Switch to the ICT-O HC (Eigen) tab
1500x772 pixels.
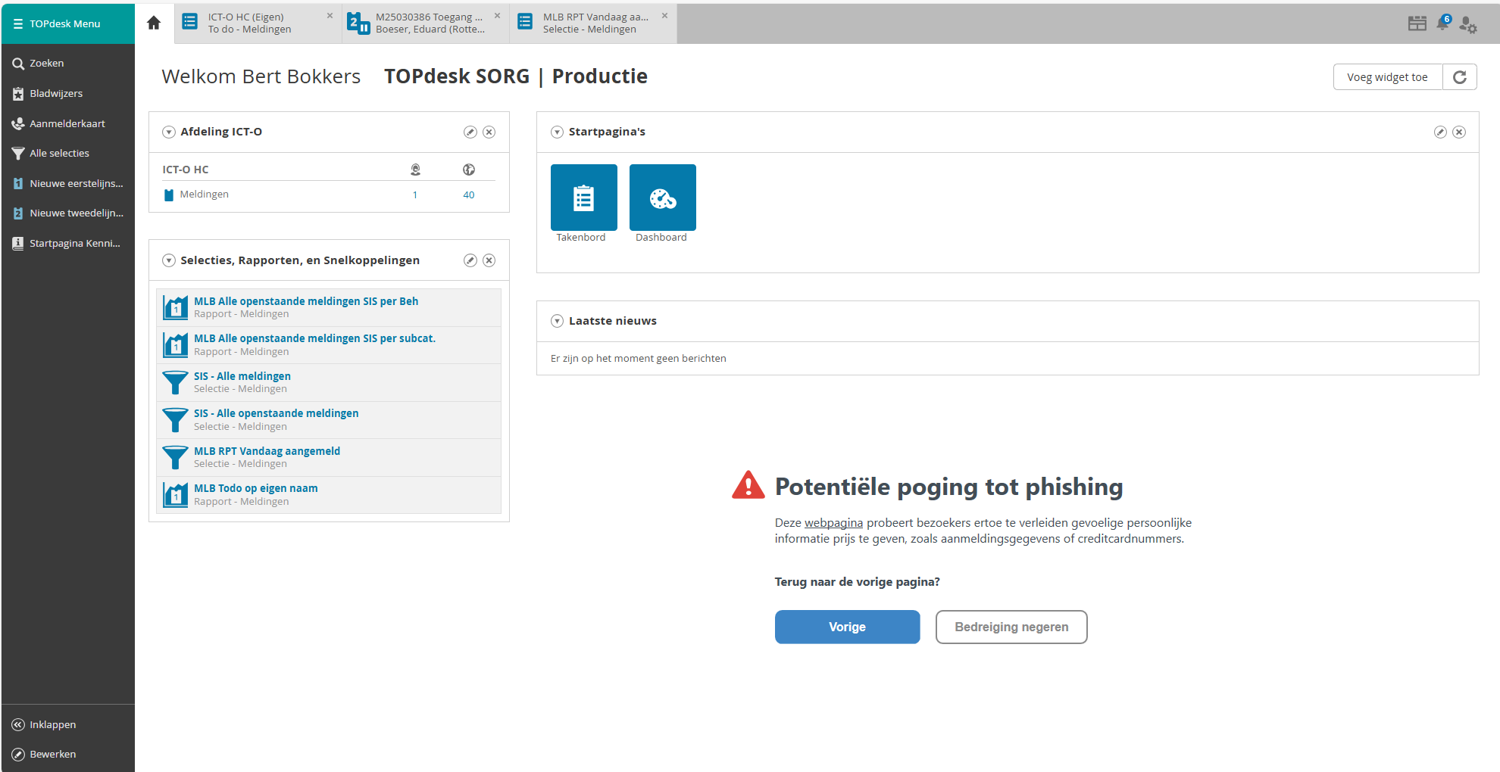point(258,23)
